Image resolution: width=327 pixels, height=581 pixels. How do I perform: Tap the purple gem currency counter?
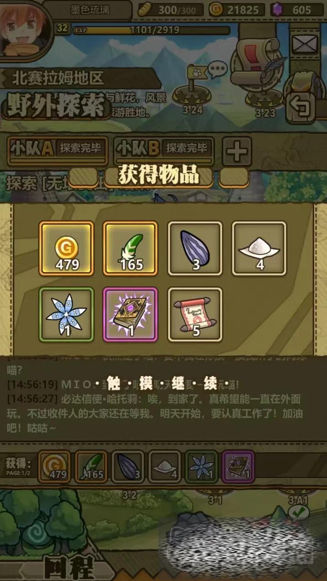(297, 10)
